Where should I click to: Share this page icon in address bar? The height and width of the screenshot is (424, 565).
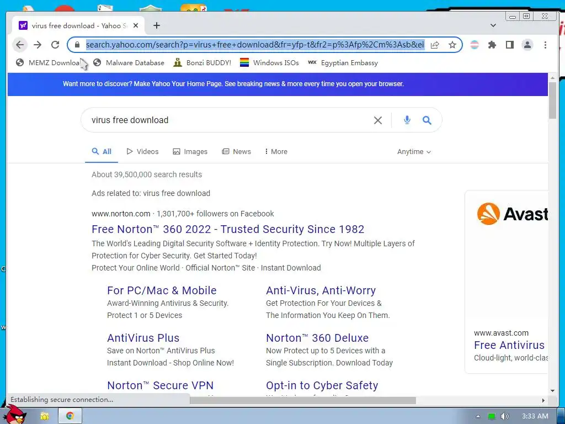click(x=435, y=45)
